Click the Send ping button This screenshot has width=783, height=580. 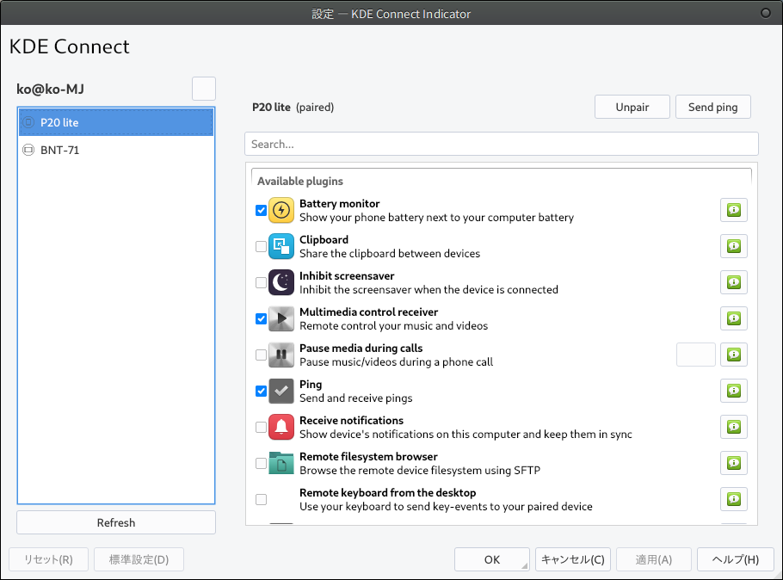(713, 107)
